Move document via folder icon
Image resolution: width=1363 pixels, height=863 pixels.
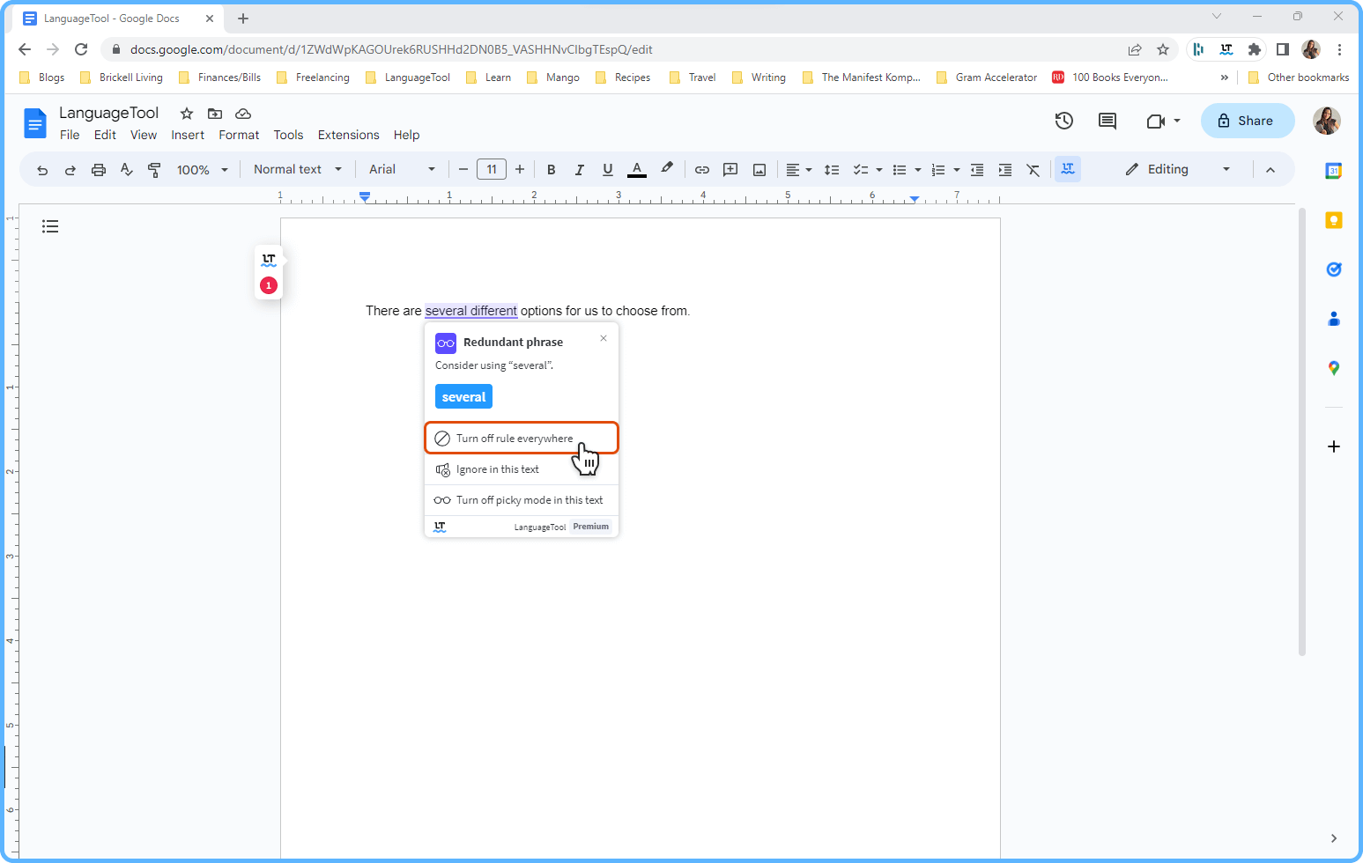coord(215,114)
